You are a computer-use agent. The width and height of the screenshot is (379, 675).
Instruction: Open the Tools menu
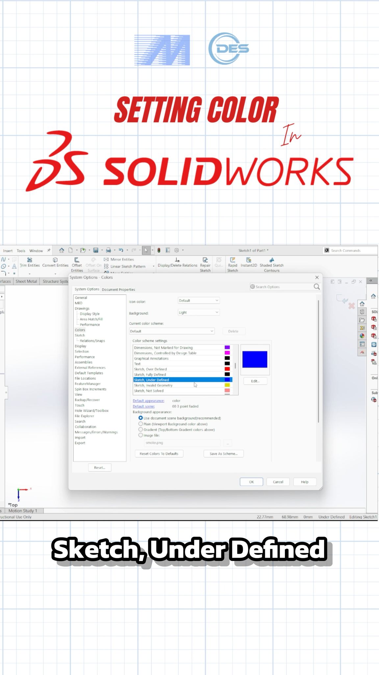click(21, 251)
